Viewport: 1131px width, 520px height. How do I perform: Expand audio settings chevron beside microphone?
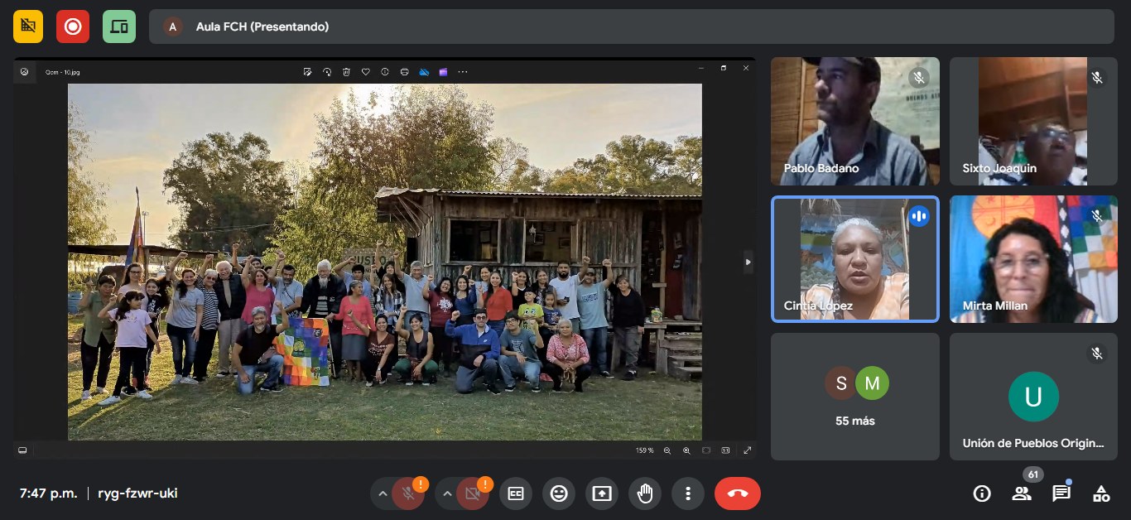click(383, 494)
